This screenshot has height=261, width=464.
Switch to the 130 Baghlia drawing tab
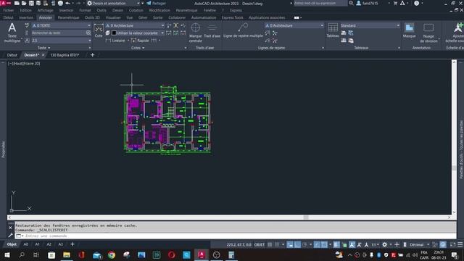click(x=65, y=55)
